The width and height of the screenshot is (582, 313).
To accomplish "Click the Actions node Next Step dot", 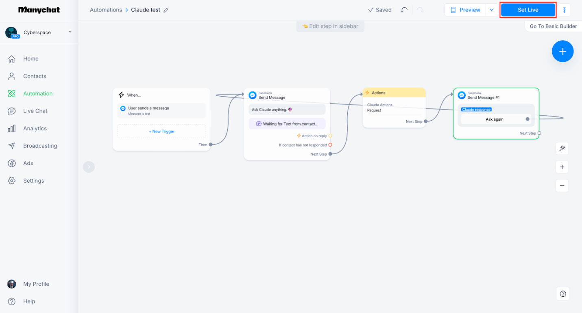I will 426,121.
